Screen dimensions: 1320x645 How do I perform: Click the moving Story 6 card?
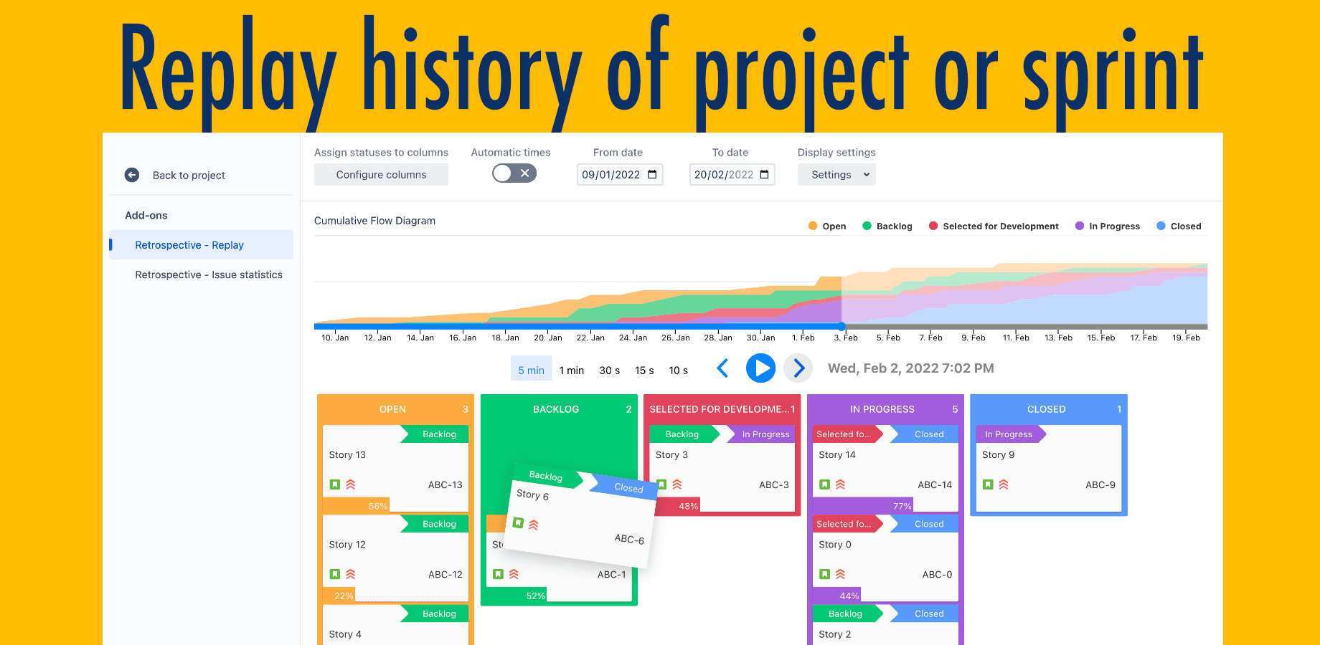point(581,516)
